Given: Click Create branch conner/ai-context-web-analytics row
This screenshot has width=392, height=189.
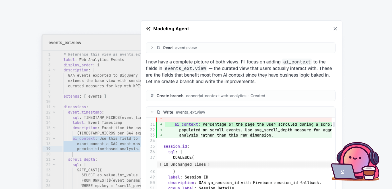Looking at the screenshot, I should 241,96.
